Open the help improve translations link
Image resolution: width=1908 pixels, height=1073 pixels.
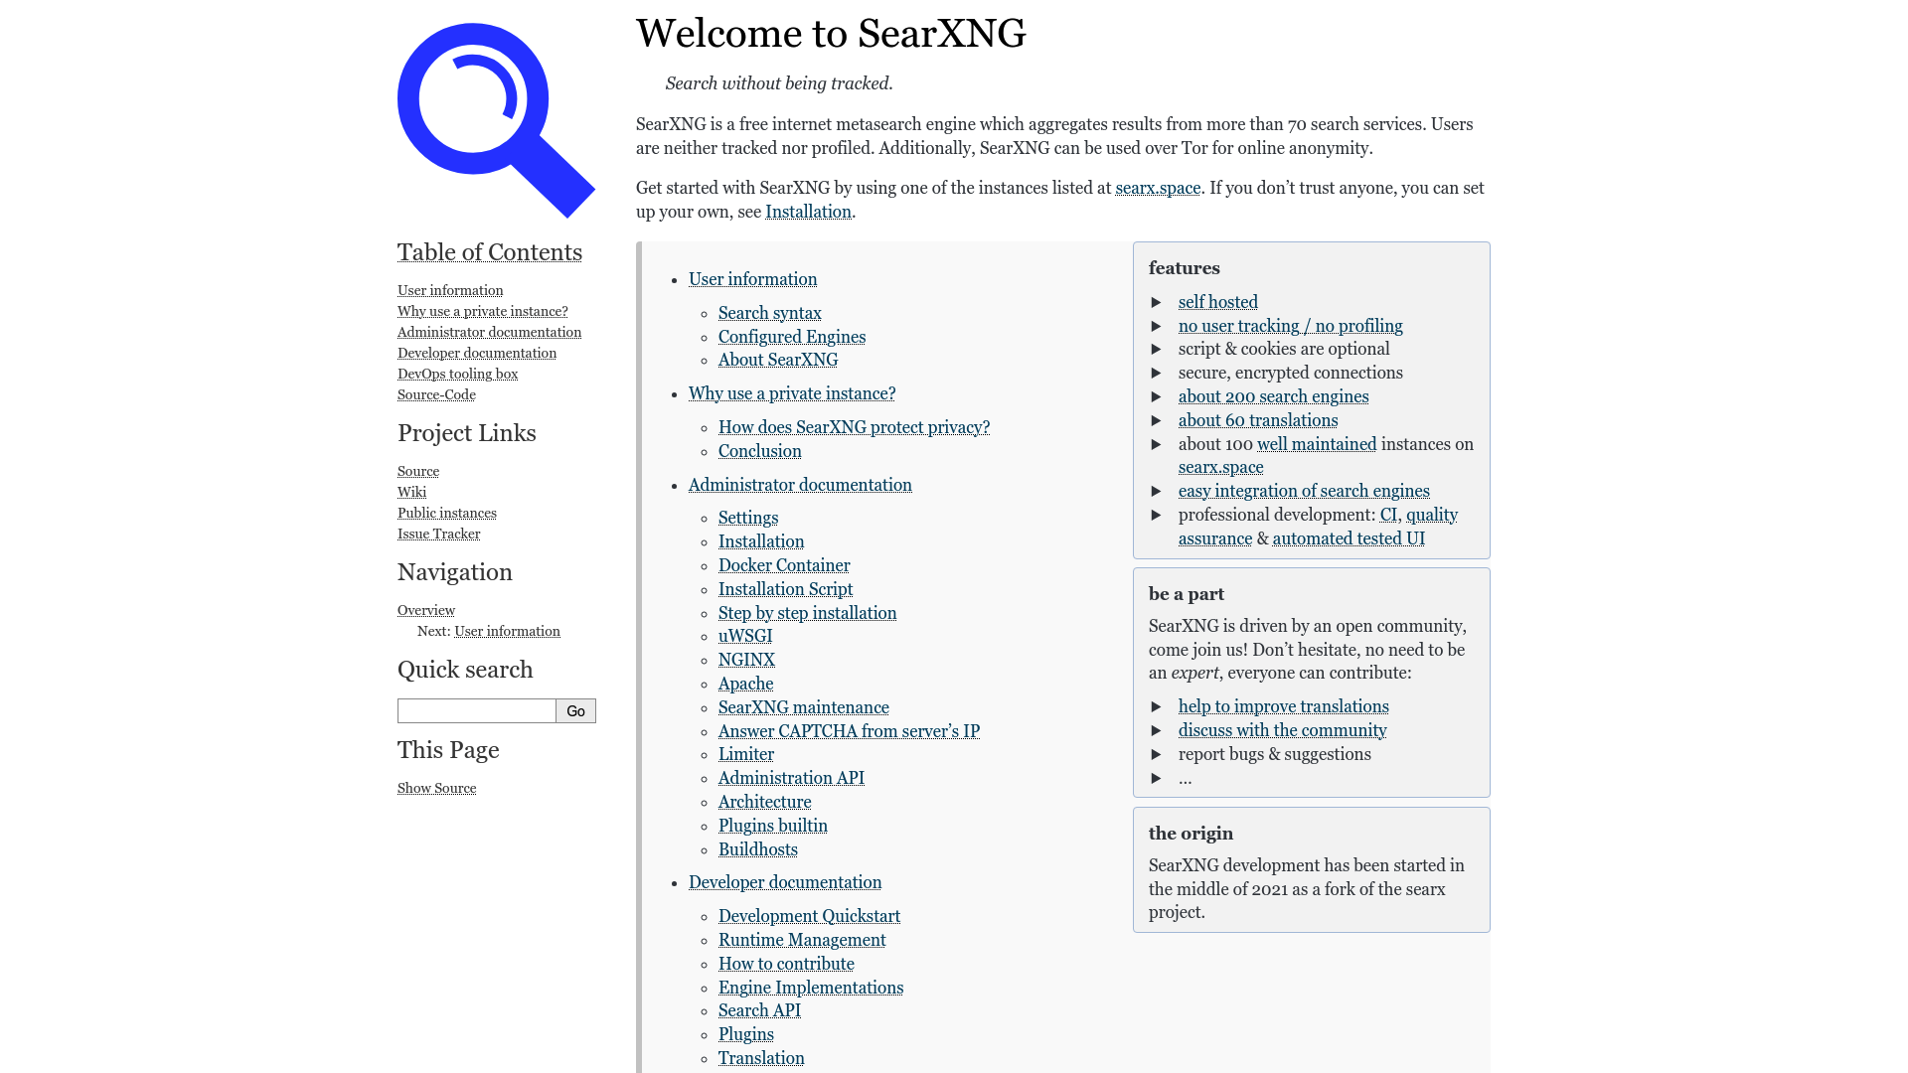pos(1283,706)
